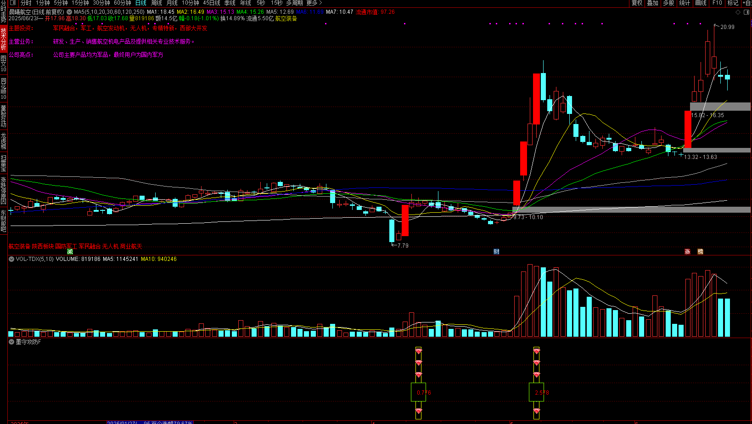Screen dimensions: 752x424
Task: Click the 减 marker icon on the chart
Action: coord(70,251)
